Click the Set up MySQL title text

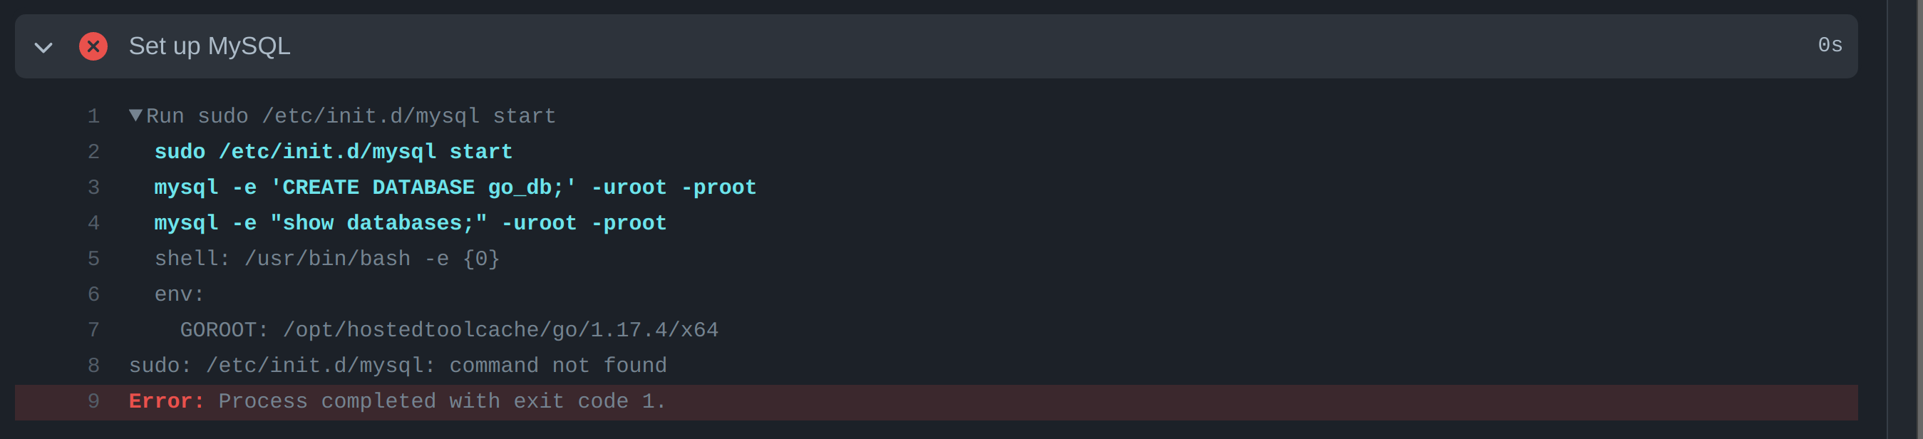click(210, 46)
